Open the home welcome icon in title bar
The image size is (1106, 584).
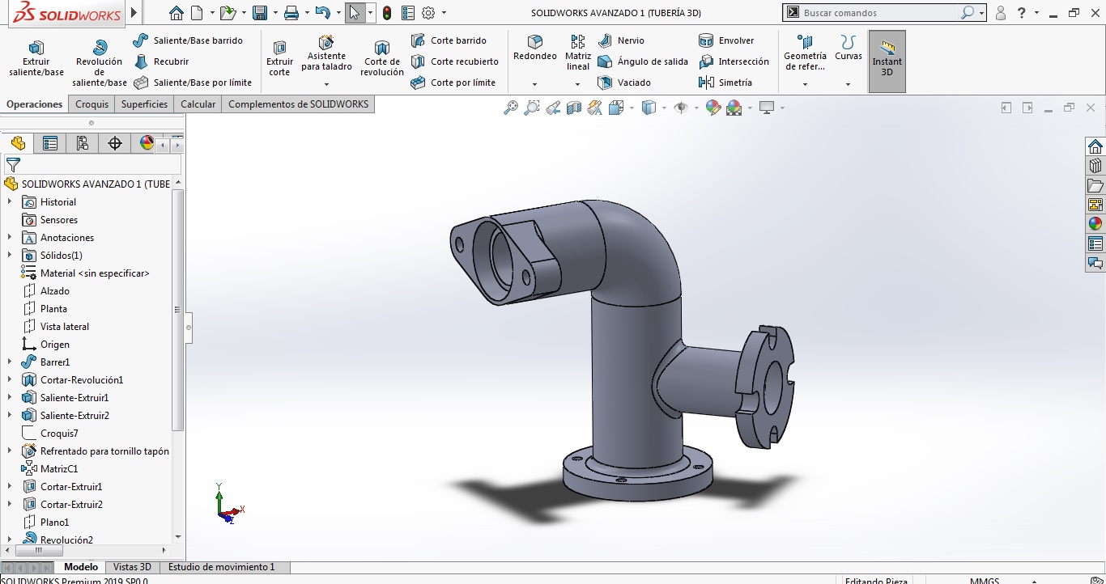[177, 13]
